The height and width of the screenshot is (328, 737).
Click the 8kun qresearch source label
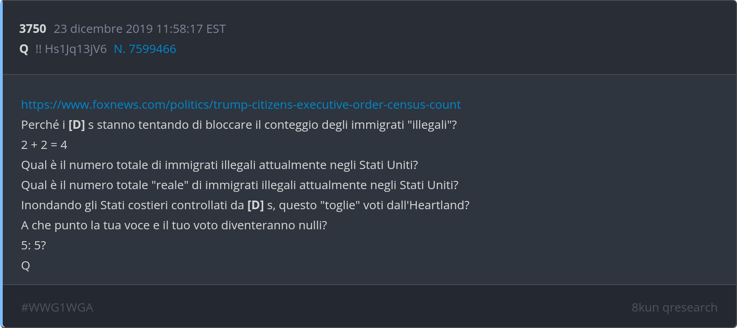point(674,307)
